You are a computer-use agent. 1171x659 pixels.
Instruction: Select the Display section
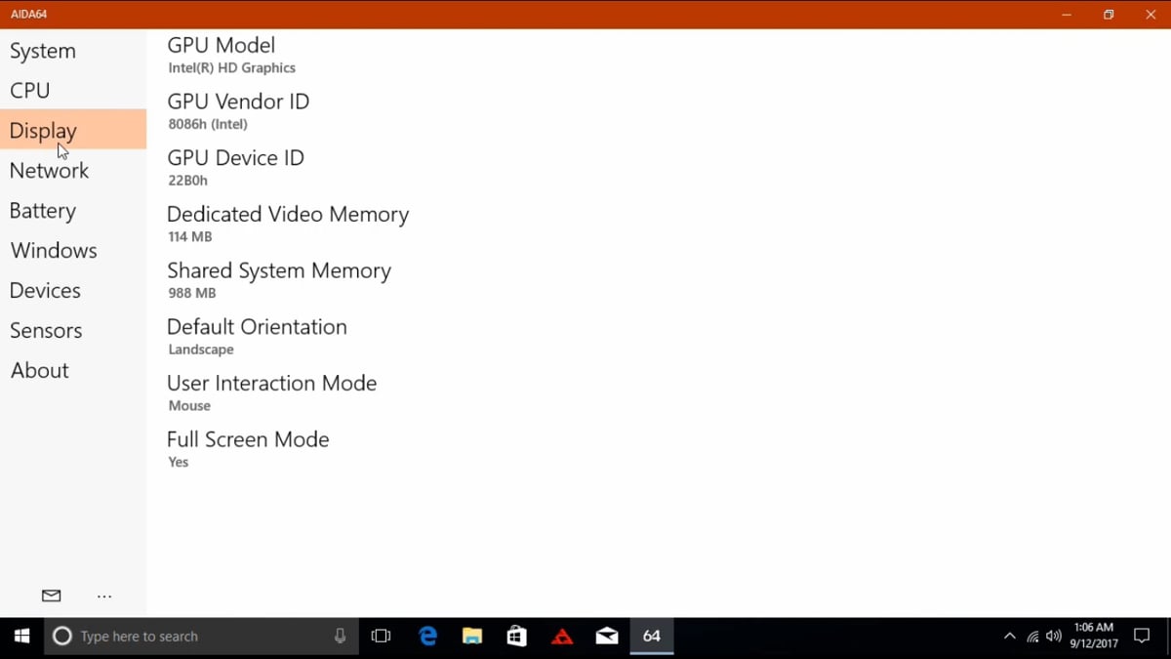point(73,130)
